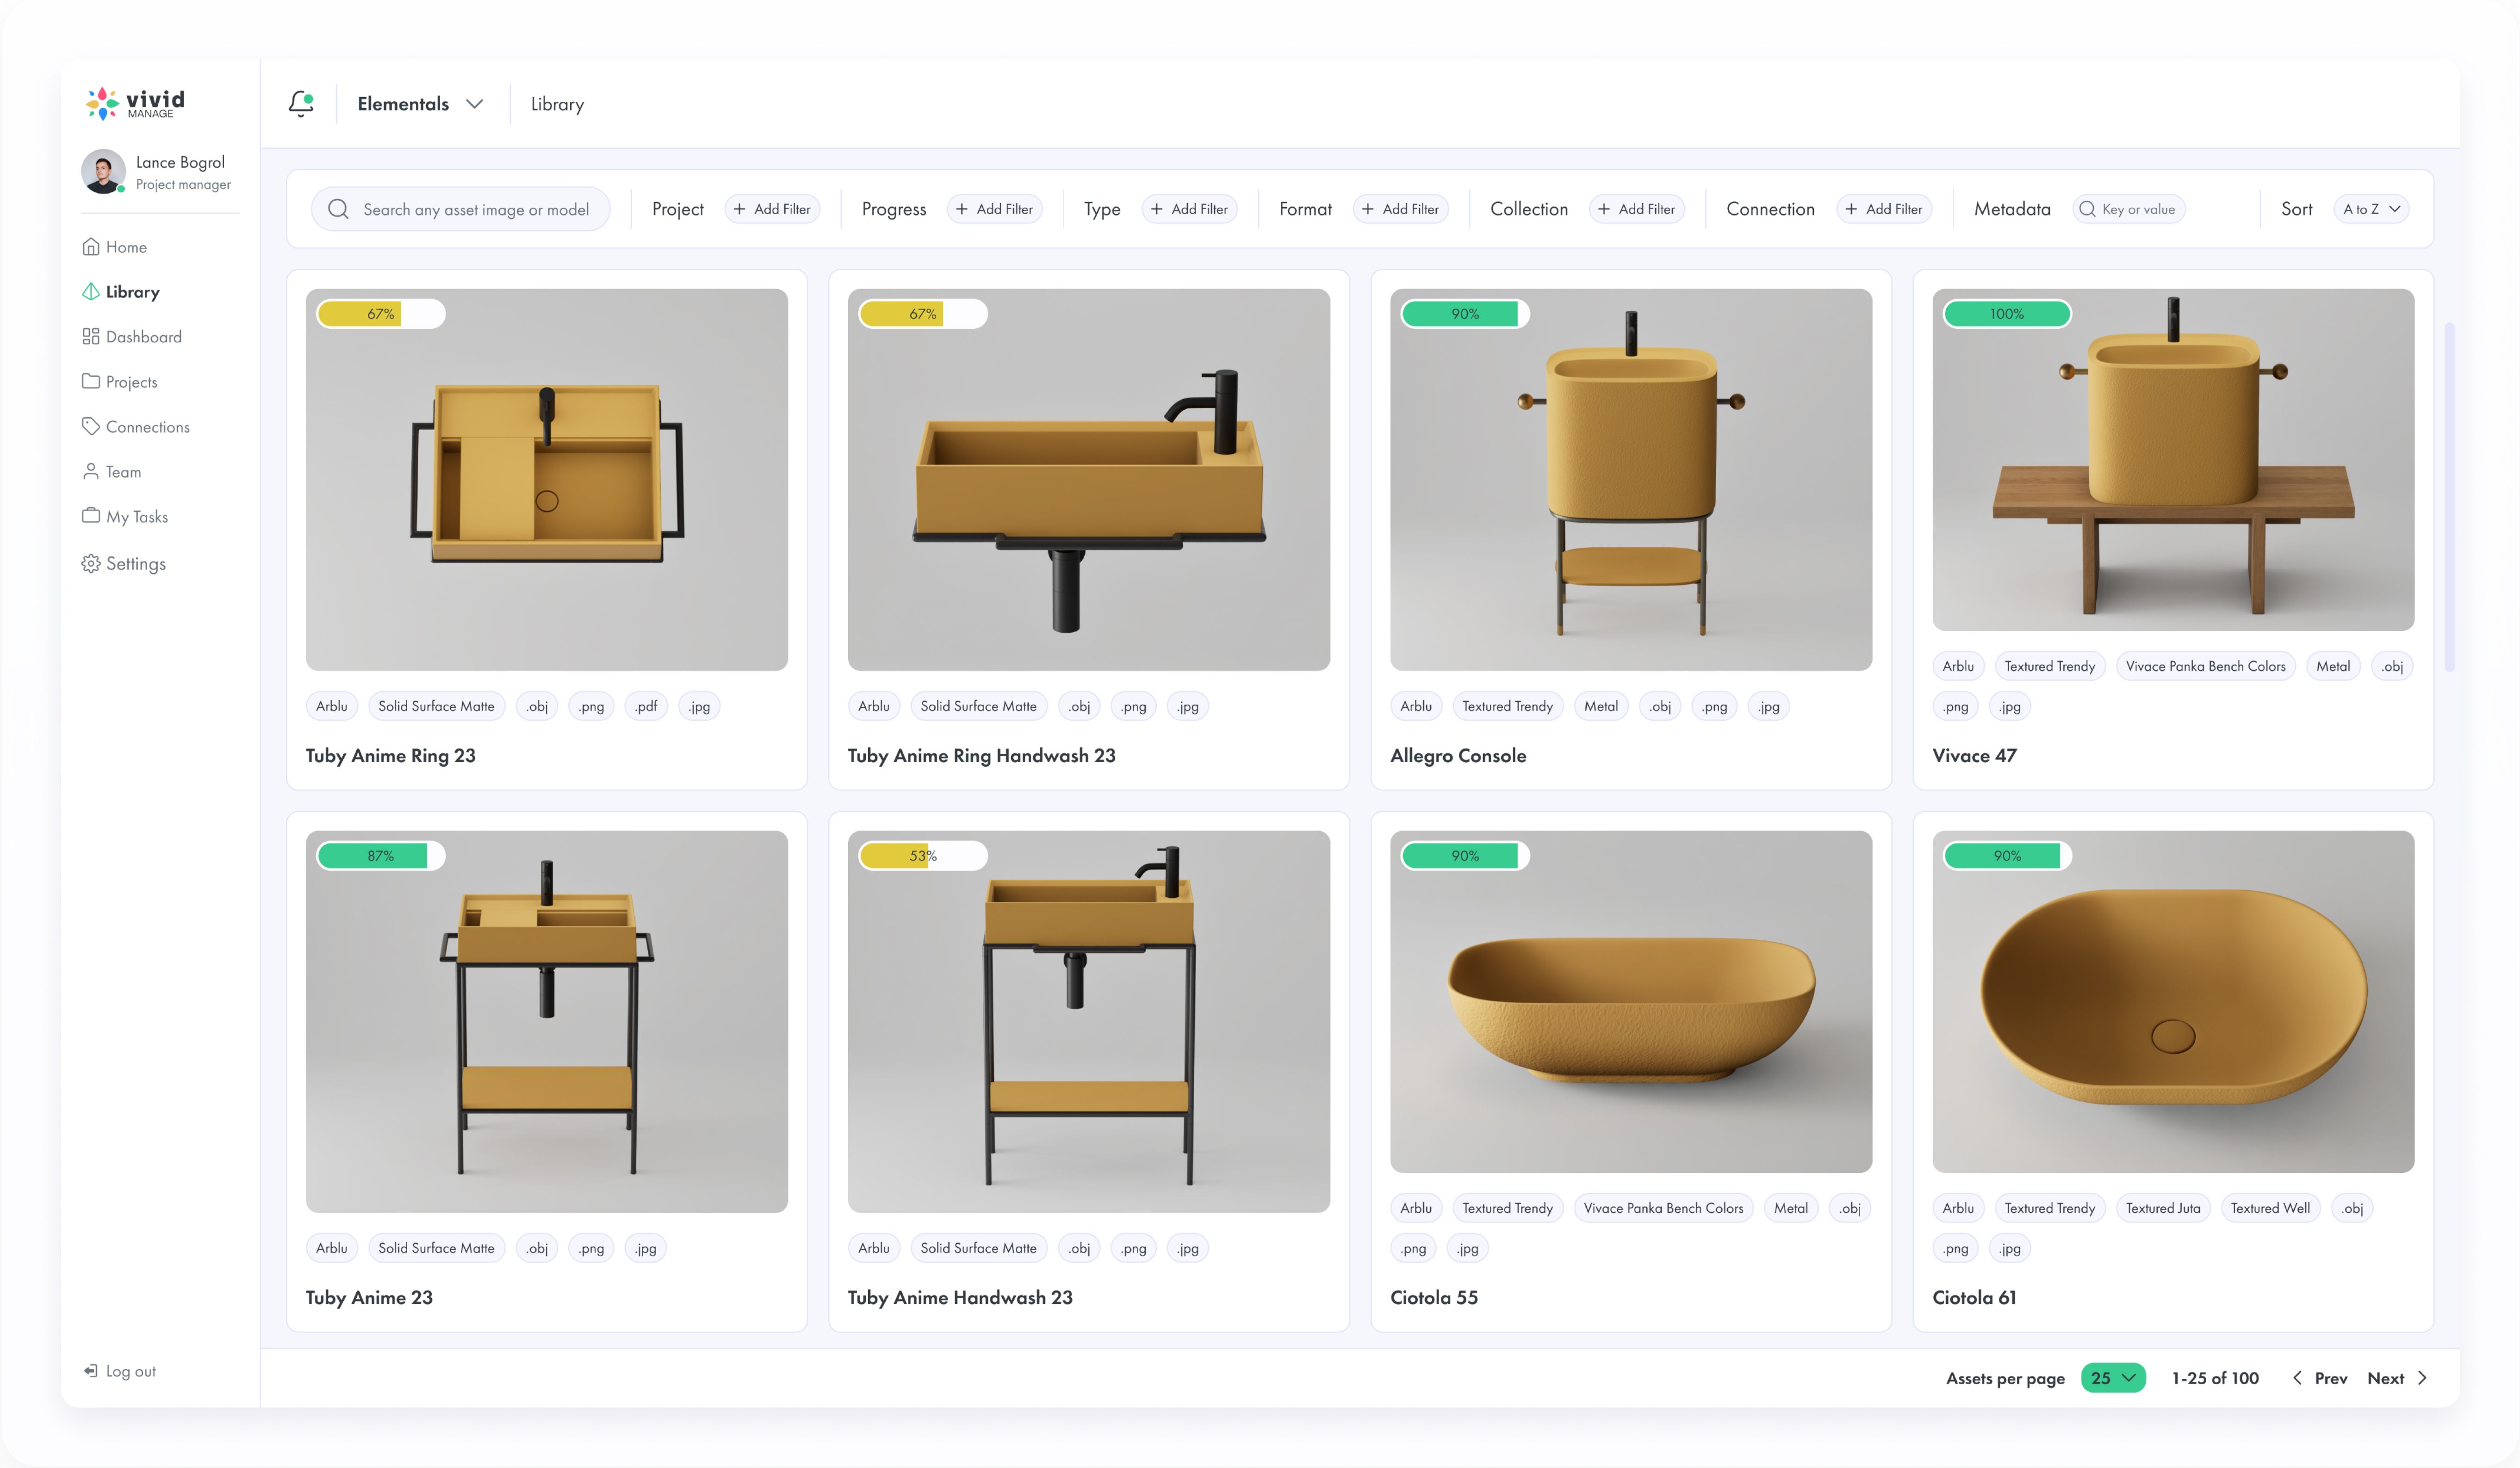Add a Collection filter
This screenshot has width=2520, height=1468.
[1636, 209]
